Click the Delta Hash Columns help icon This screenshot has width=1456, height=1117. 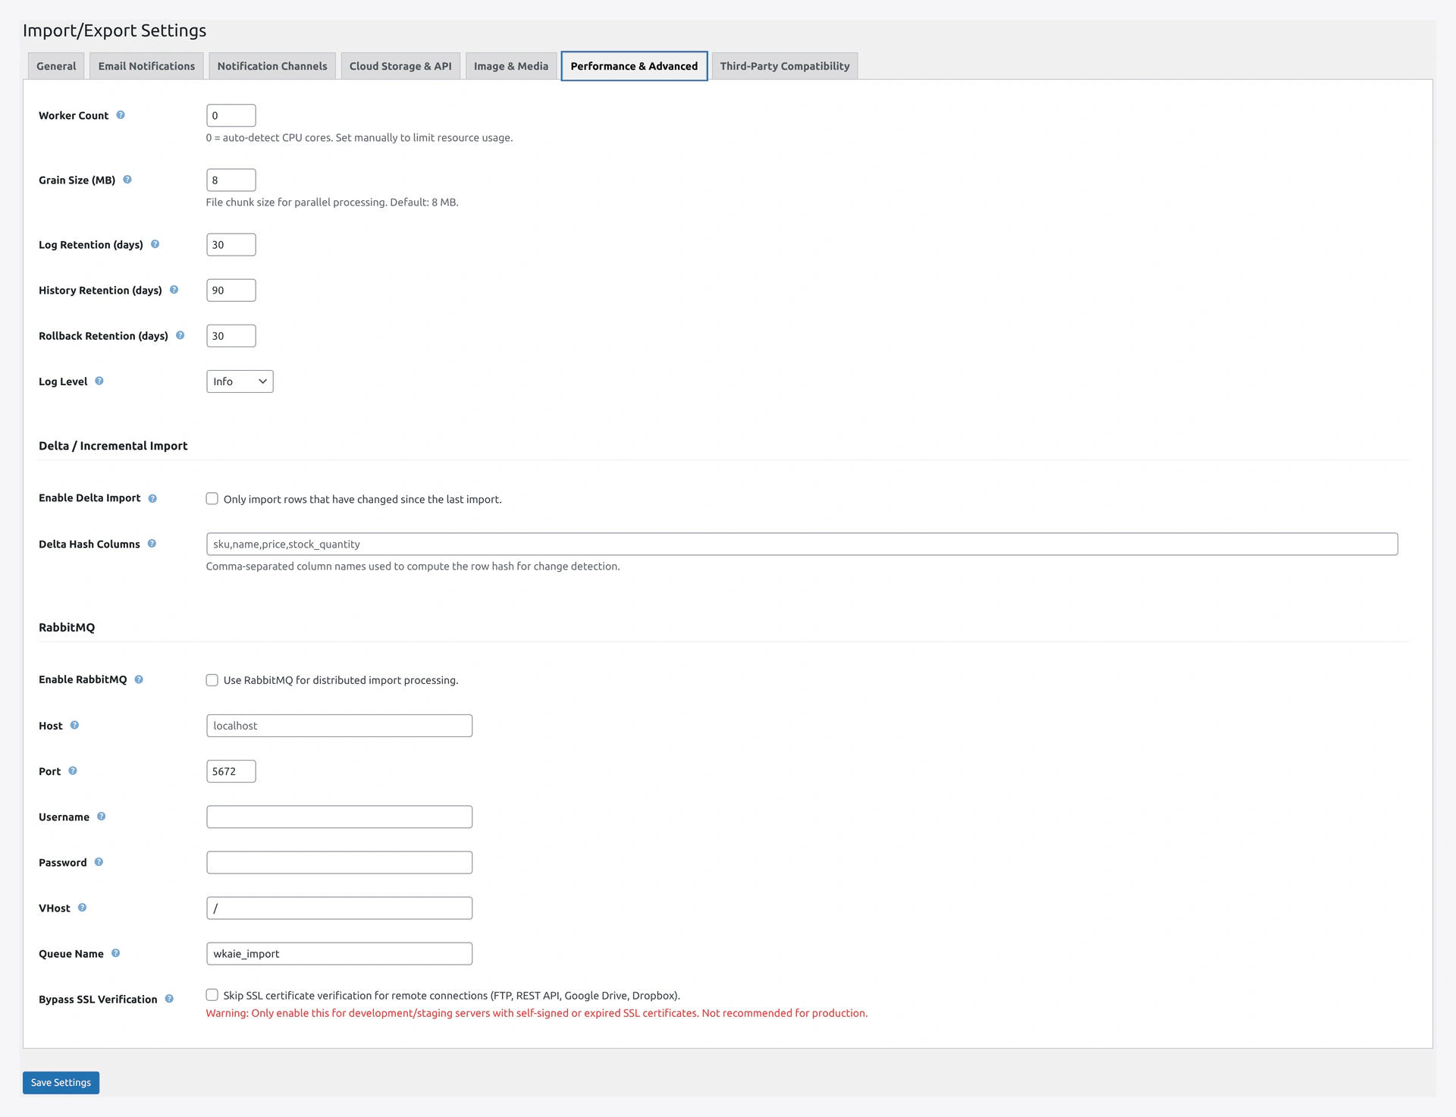pos(152,544)
